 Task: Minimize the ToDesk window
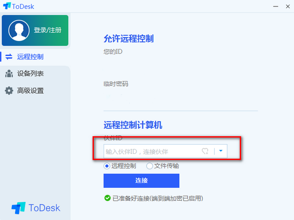click(275, 6)
